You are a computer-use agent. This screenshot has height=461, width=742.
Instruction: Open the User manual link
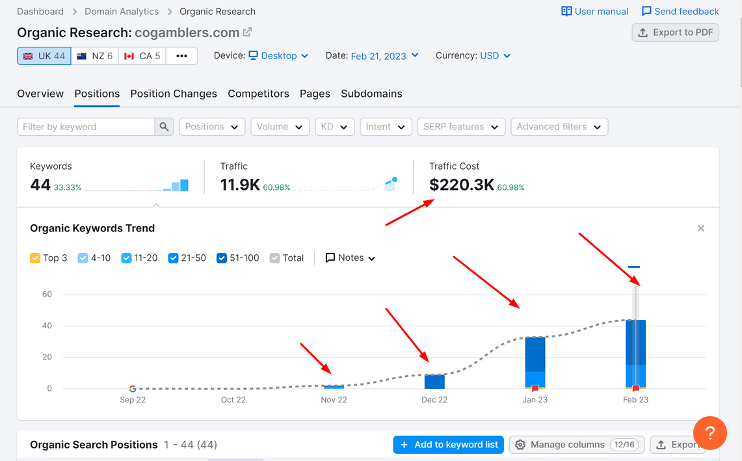tap(595, 11)
